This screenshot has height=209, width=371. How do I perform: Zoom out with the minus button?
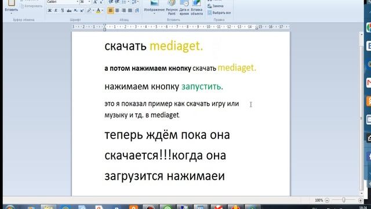327,200
